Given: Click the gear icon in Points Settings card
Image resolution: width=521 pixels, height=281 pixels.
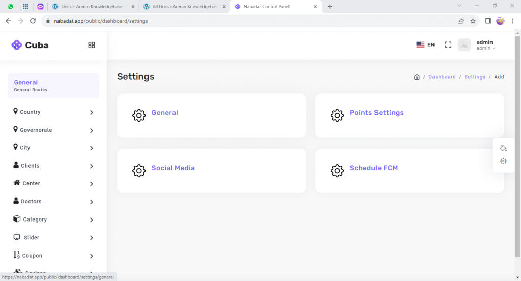Looking at the screenshot, I should click(337, 115).
